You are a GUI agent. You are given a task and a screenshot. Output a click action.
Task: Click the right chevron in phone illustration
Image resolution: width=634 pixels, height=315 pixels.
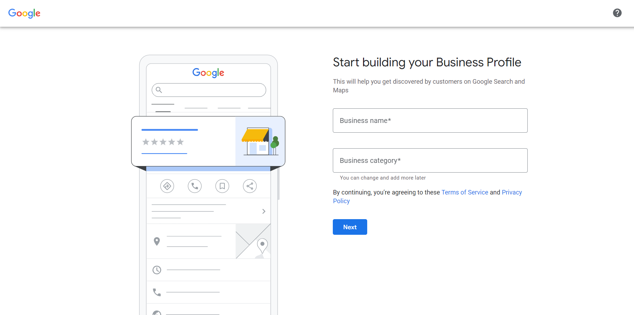tap(264, 211)
